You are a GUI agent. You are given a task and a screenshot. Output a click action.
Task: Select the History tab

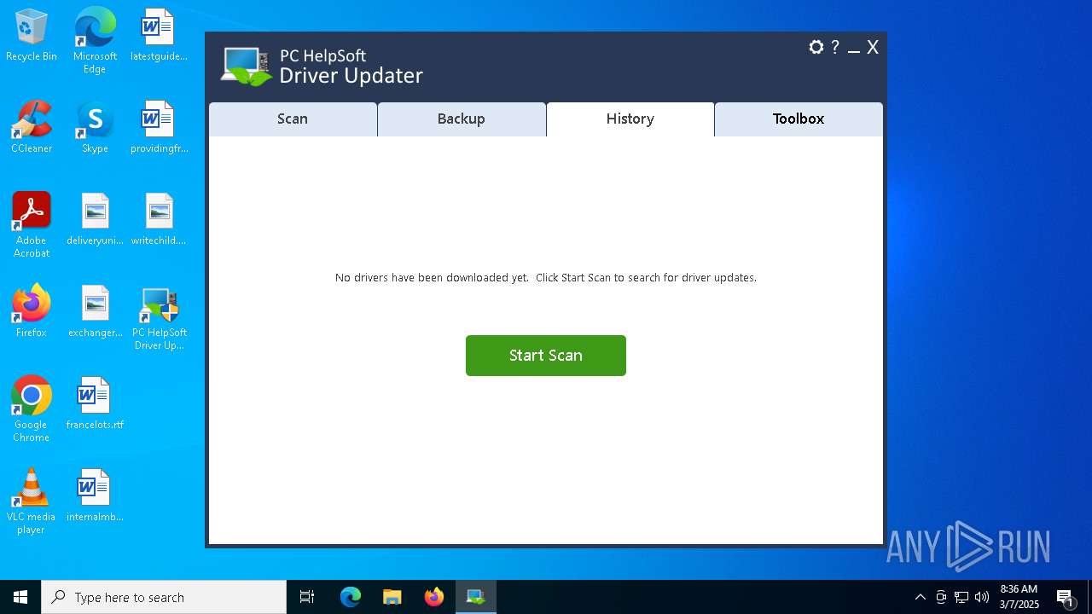(x=630, y=119)
